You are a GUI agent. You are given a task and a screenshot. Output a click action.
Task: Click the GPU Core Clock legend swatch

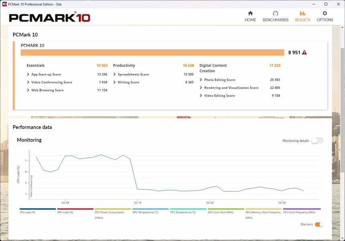(x=226, y=209)
